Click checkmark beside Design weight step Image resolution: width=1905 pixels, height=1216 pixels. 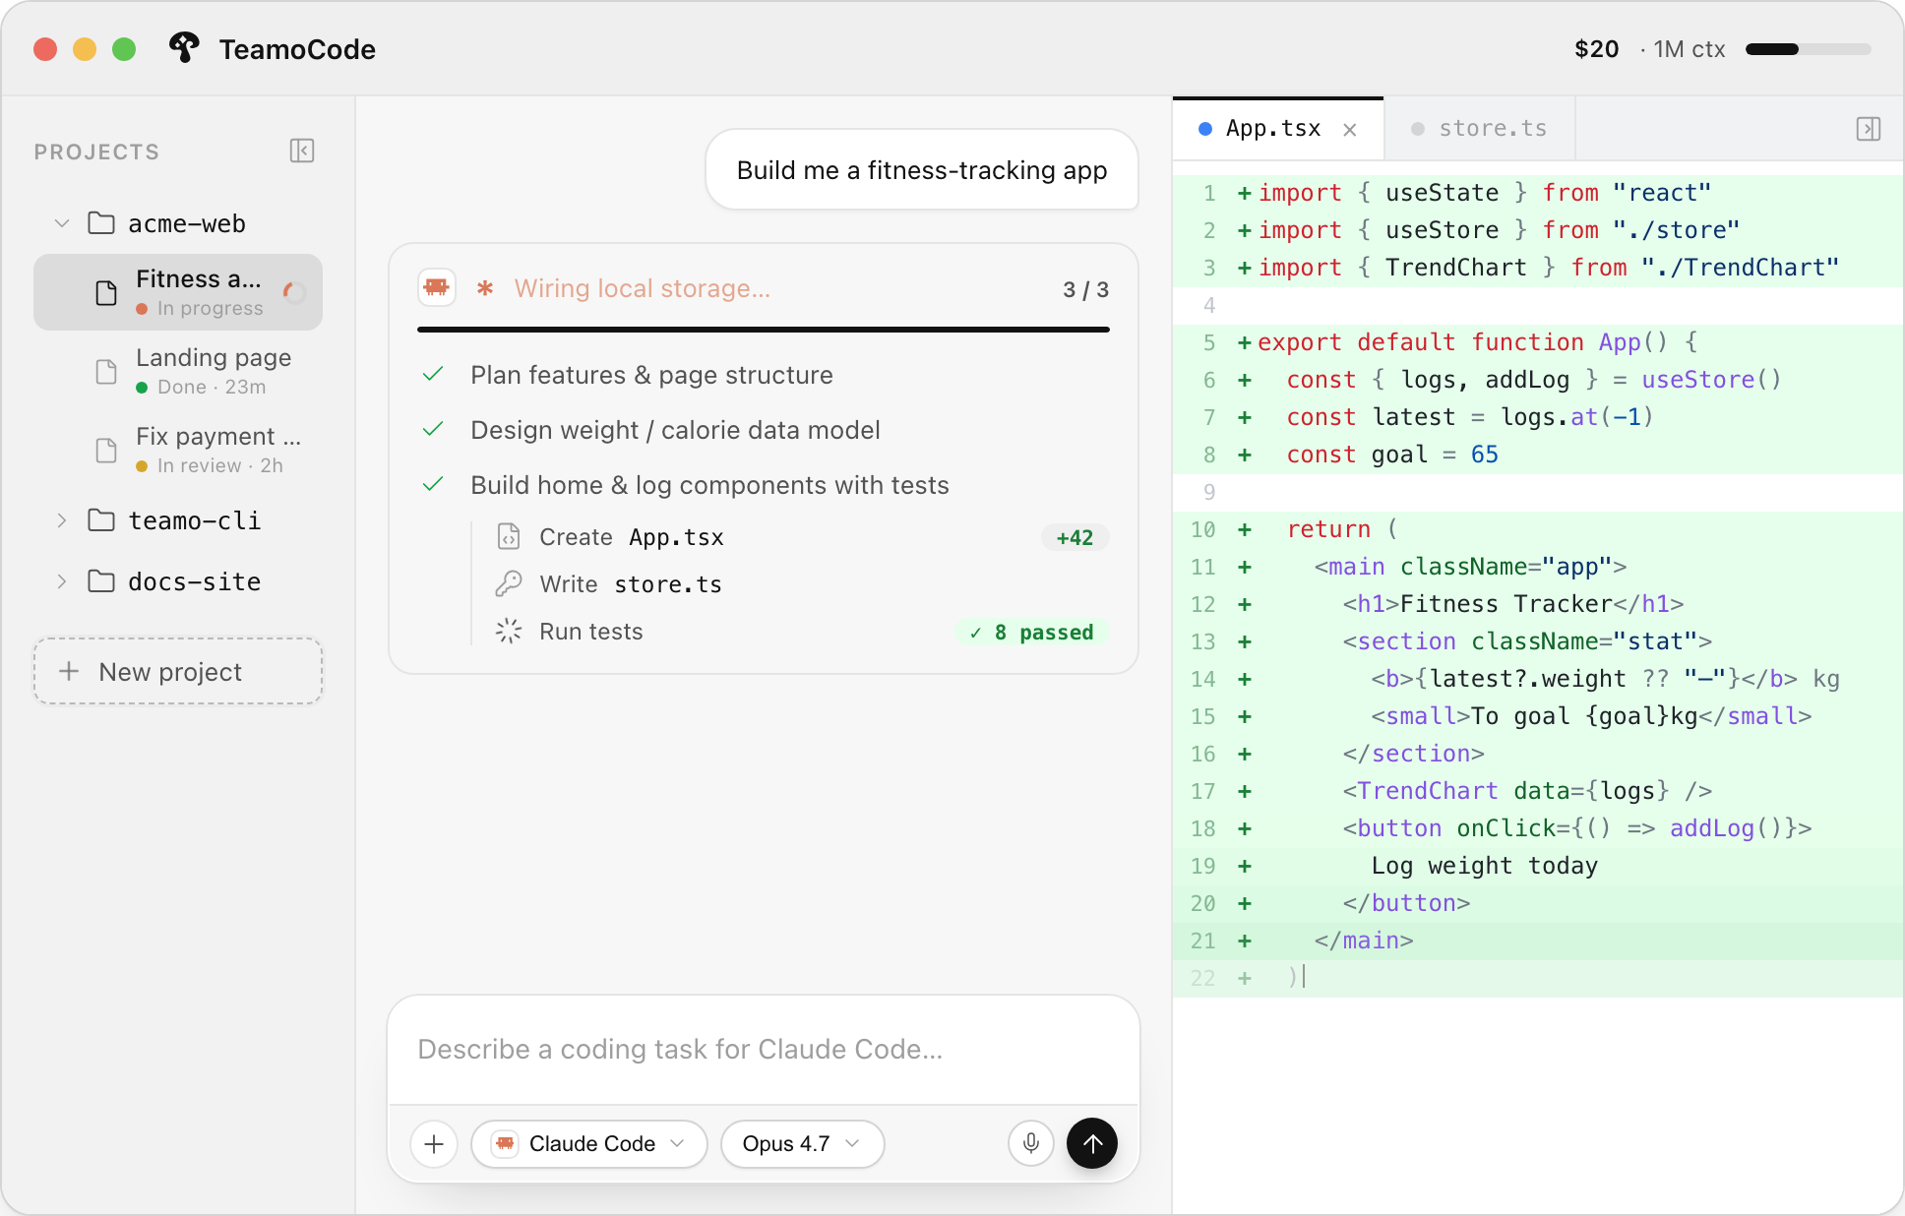[433, 430]
